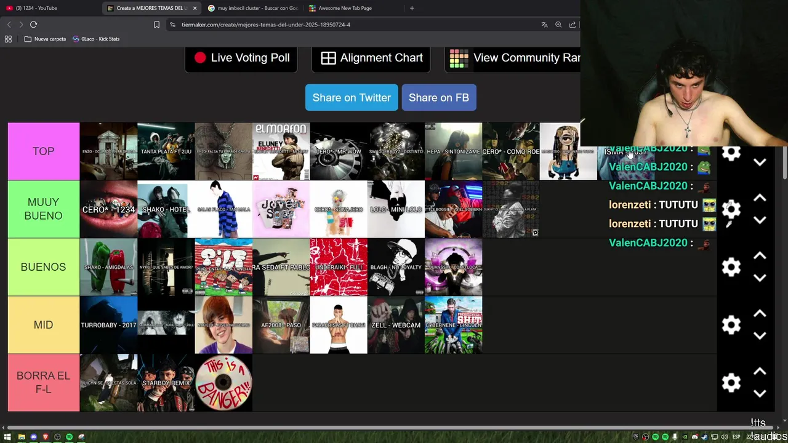Move the MID tier down
The image size is (788, 443).
(x=760, y=336)
